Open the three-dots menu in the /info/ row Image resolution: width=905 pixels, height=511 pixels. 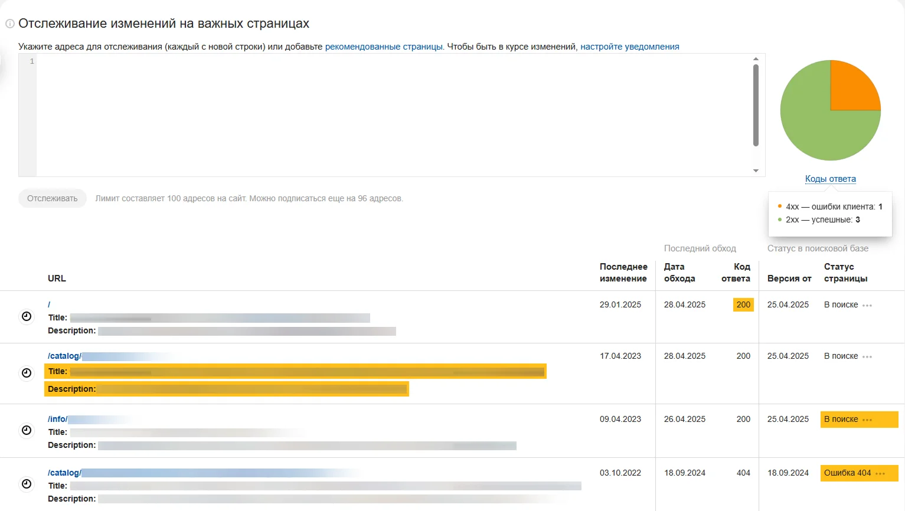coord(867,420)
